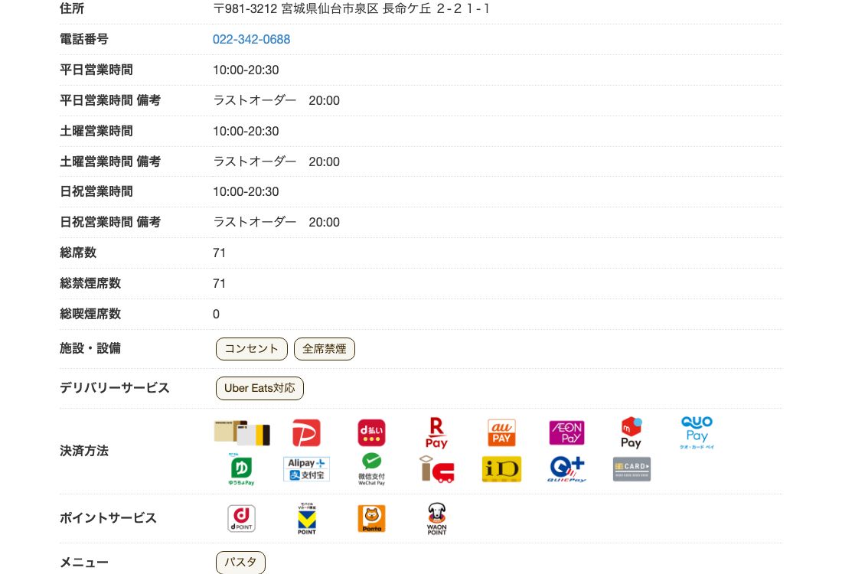Click the credit card payment icon

242,432
